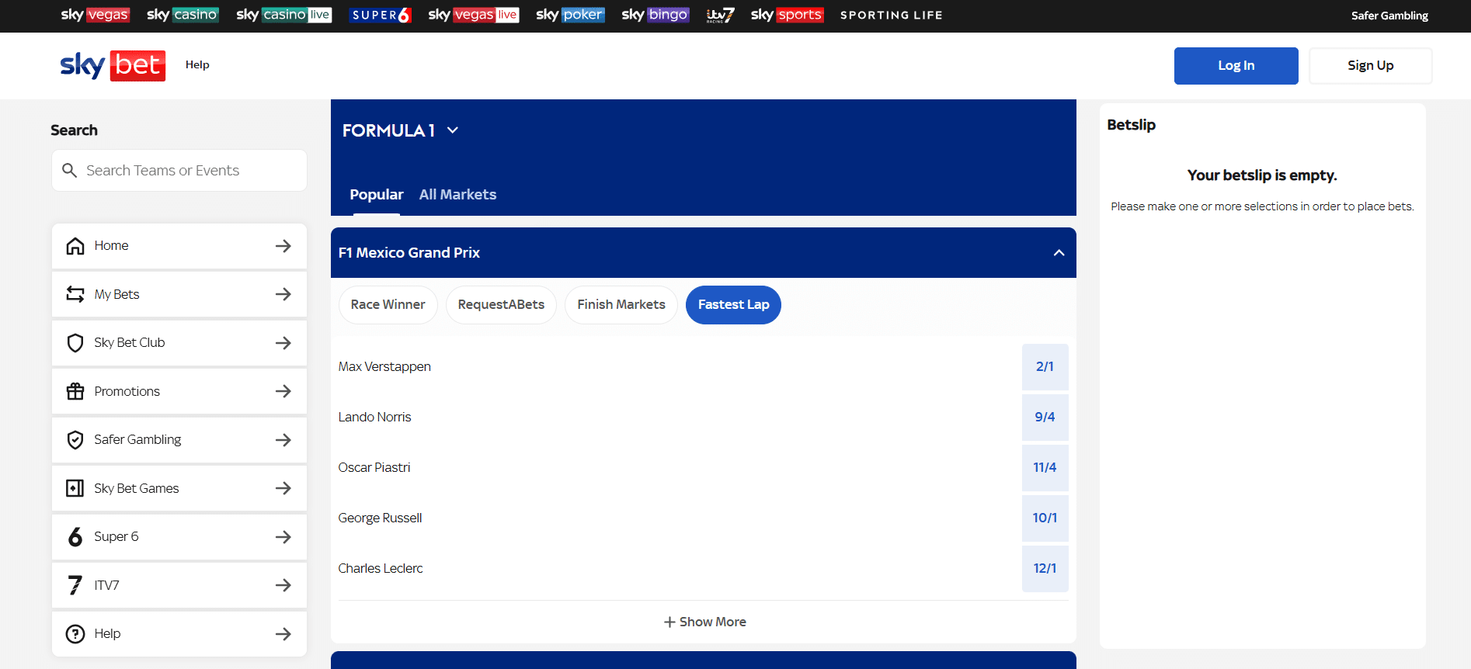1471x669 pixels.
Task: Add Max Verstappen at 2/1 odds
Action: point(1045,366)
